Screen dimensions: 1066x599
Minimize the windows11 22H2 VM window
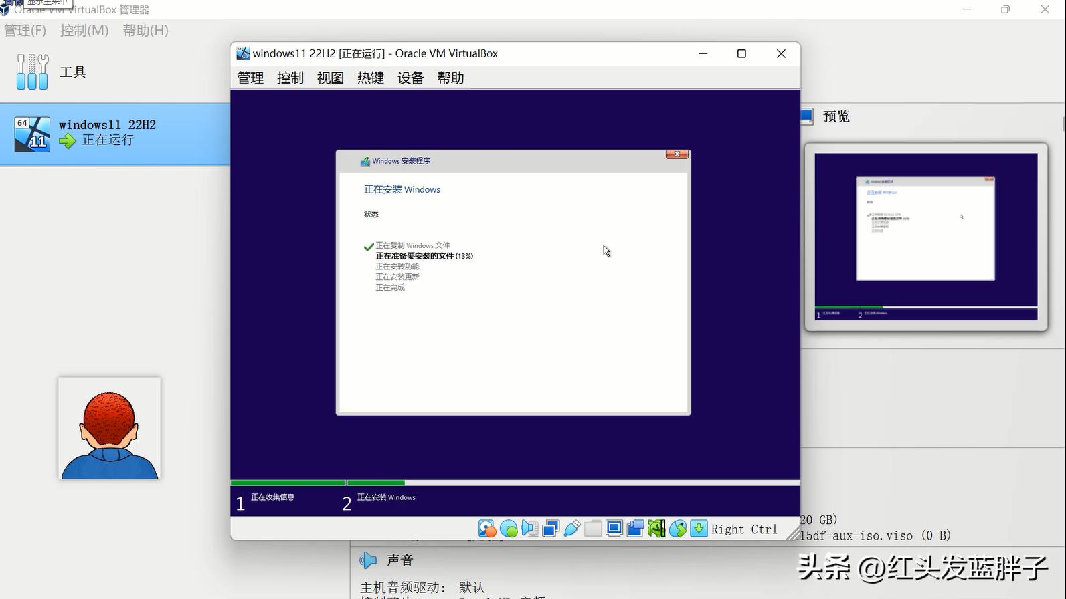[703, 53]
